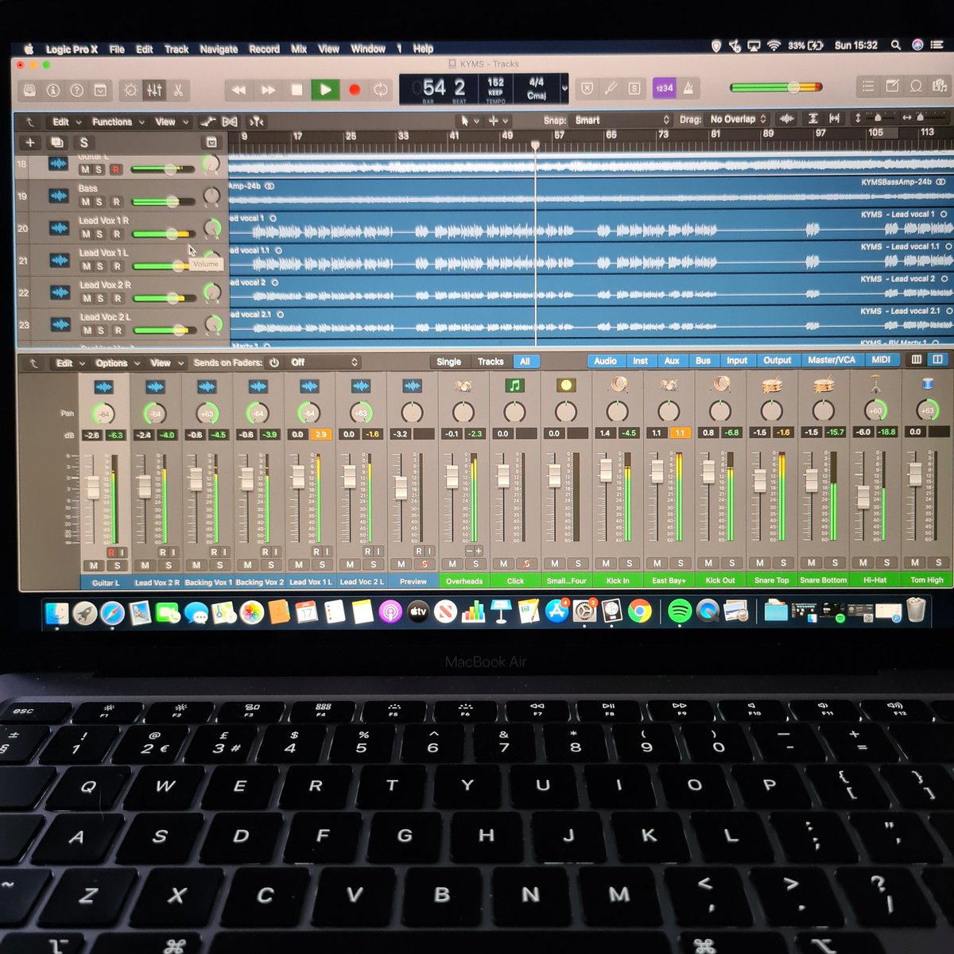The width and height of the screenshot is (954, 954).
Task: Click the Hi-Hat channel icon
Action: pyautogui.click(x=875, y=385)
